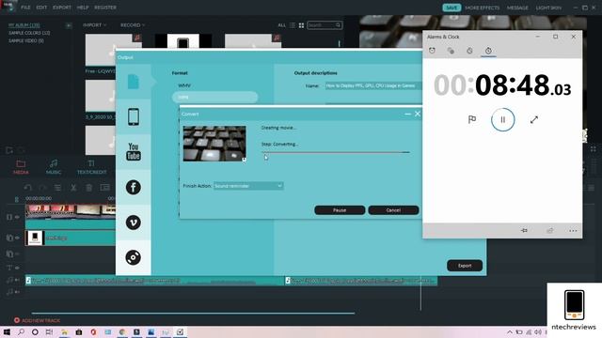Open the EXPORT menu
The width and height of the screenshot is (602, 338).
(x=62, y=8)
